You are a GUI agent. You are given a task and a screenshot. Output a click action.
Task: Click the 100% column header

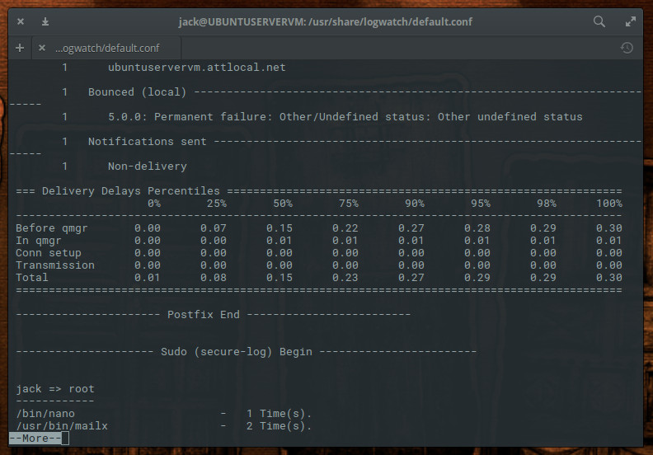click(608, 203)
